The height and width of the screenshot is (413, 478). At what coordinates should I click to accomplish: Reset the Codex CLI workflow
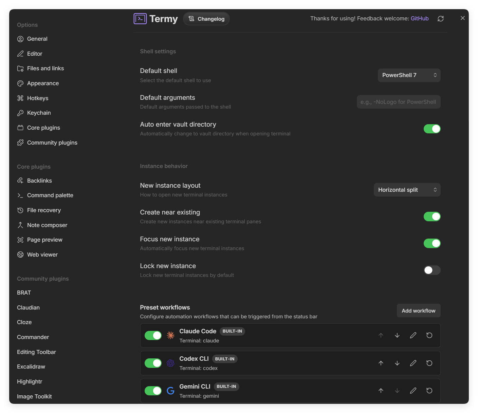click(x=429, y=363)
